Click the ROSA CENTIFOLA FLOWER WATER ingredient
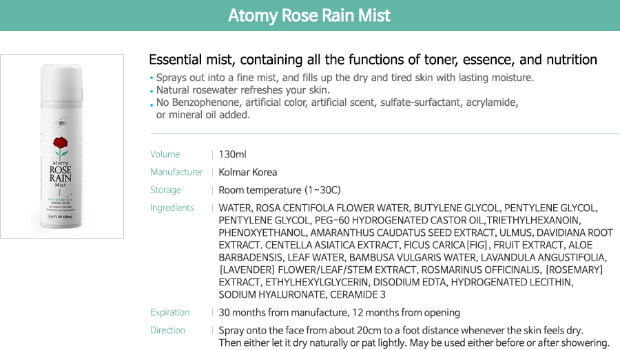 click(332, 208)
